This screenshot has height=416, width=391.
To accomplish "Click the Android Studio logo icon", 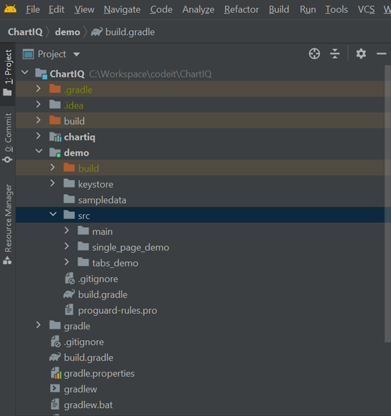I will (x=10, y=9).
